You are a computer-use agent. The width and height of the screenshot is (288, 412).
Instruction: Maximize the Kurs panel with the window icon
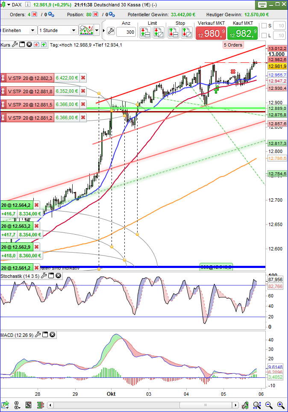click(22, 44)
